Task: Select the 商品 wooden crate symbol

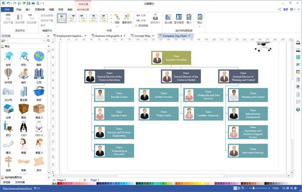Action: [24, 109]
